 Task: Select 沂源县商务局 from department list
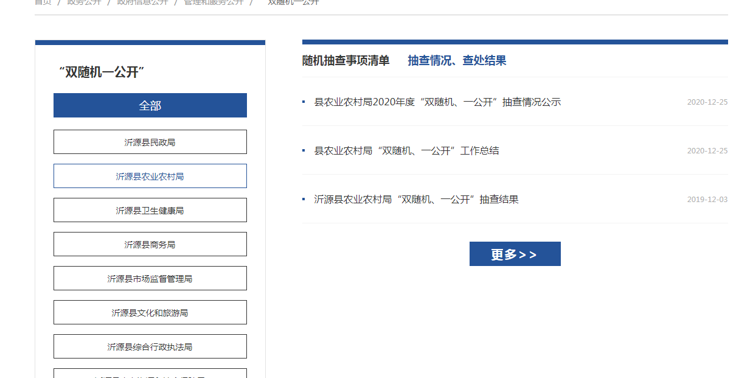tap(150, 244)
